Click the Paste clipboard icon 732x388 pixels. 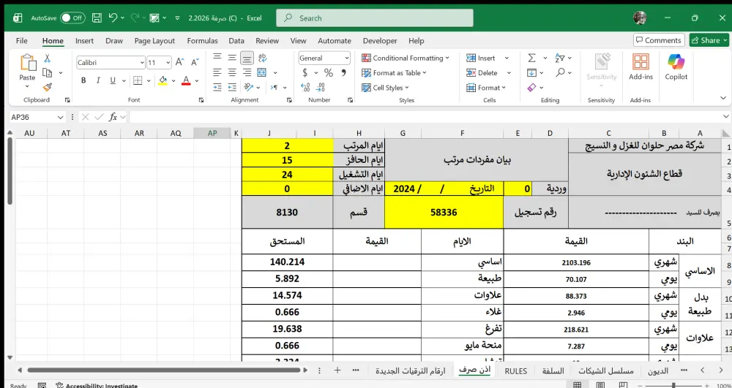tap(27, 63)
